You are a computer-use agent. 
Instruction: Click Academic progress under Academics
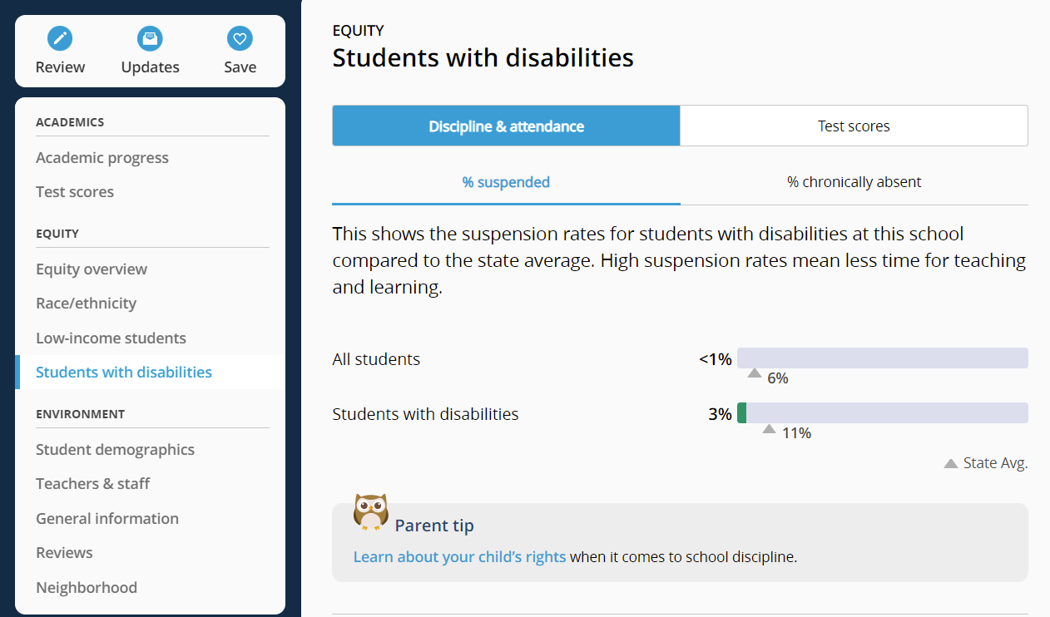(x=102, y=157)
